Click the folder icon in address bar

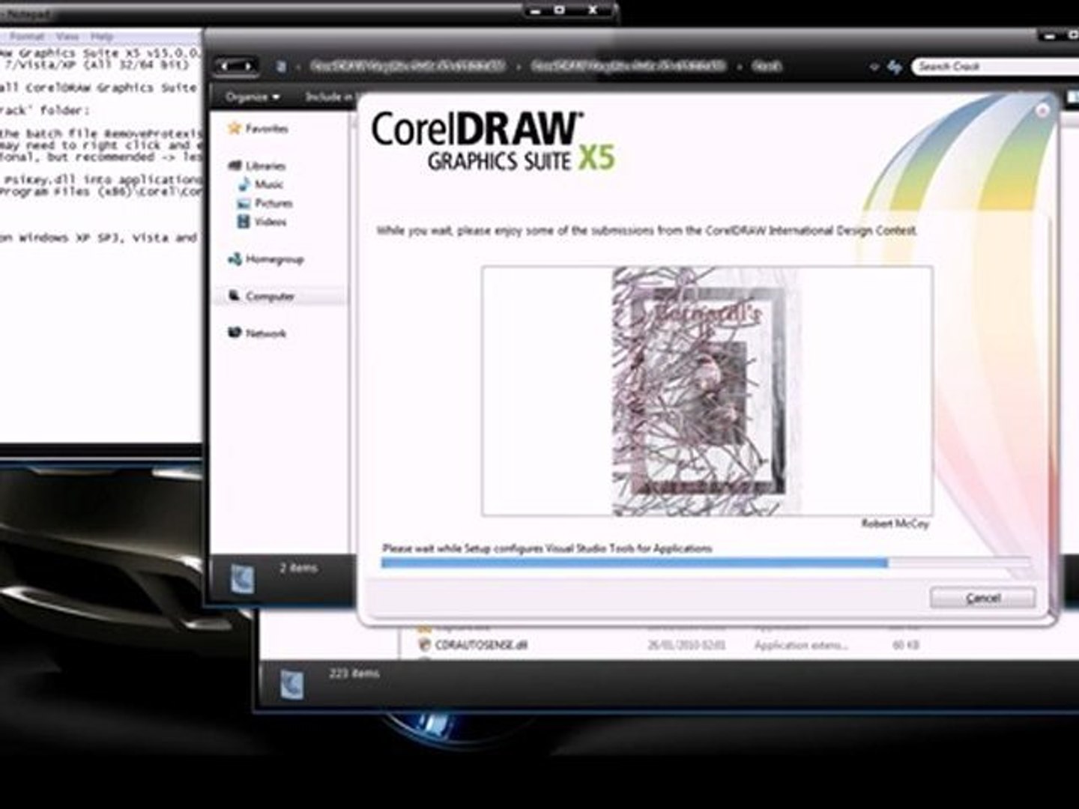click(282, 67)
